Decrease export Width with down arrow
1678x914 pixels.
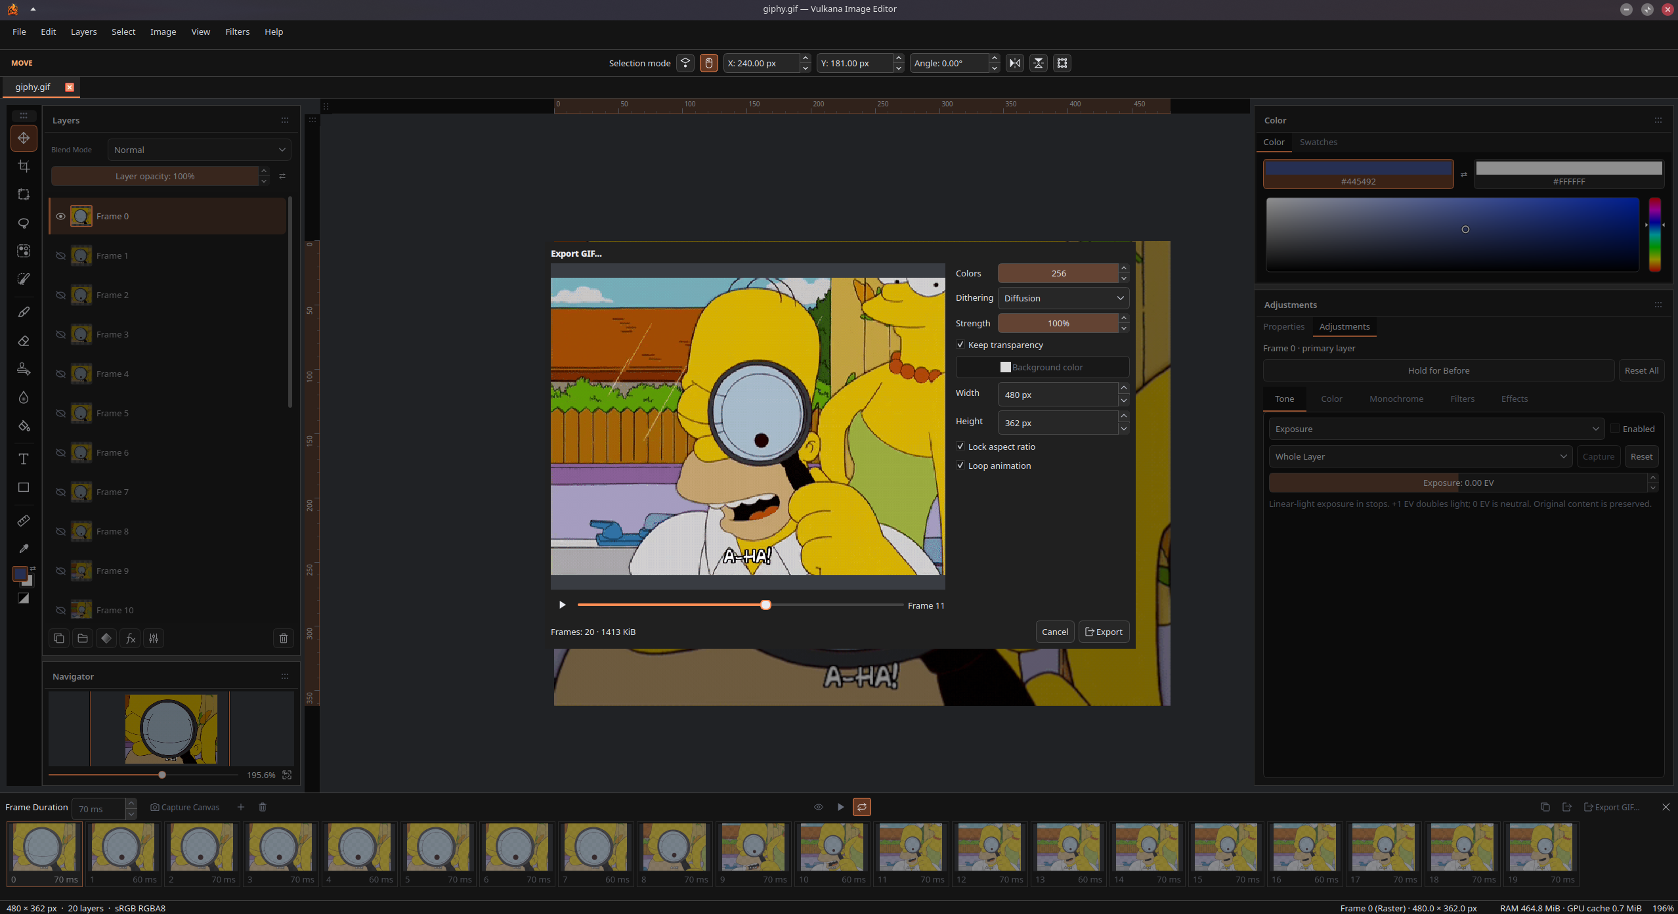[x=1124, y=401]
